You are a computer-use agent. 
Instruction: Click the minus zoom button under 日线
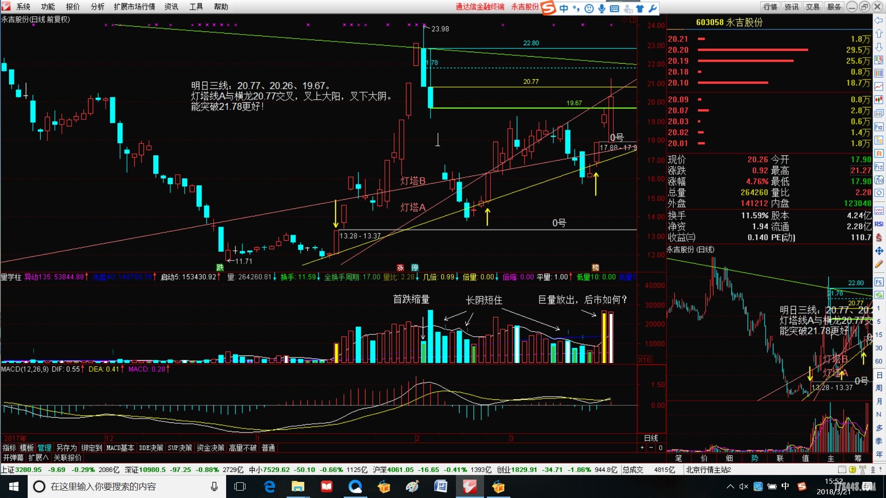pyautogui.click(x=651, y=448)
